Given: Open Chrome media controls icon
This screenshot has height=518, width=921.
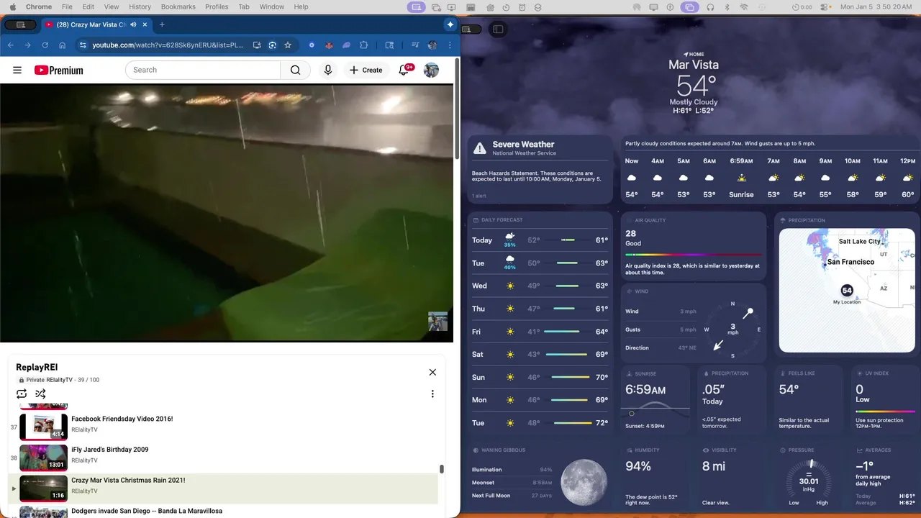Looking at the screenshot, I should tap(415, 45).
